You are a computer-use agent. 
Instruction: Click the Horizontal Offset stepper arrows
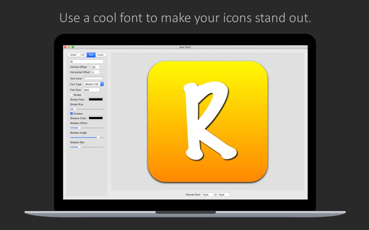click(102, 72)
